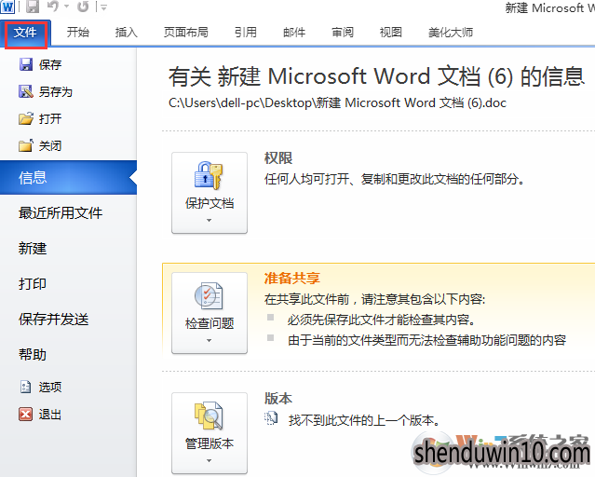Click the 选项 document icon in sidebar
The width and height of the screenshot is (595, 477).
pyautogui.click(x=25, y=387)
